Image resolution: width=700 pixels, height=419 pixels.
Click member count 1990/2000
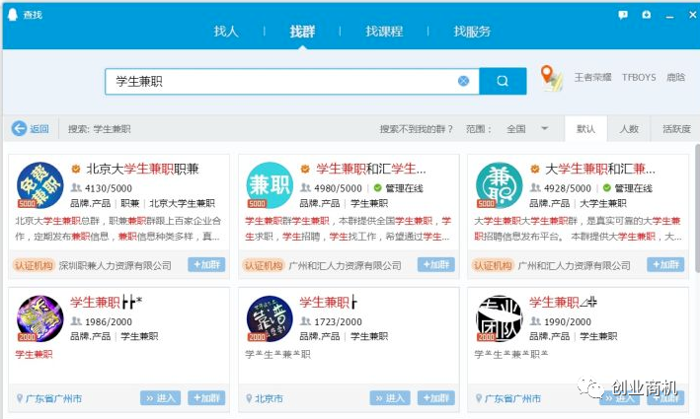pos(567,321)
